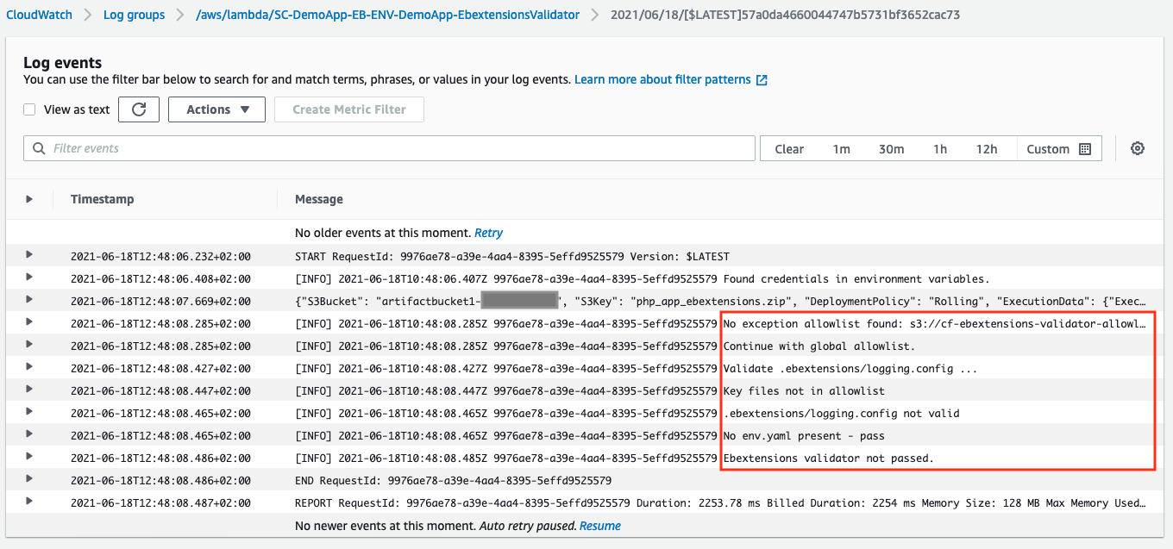Go to CloudWatch breadcrumb

coord(40,15)
